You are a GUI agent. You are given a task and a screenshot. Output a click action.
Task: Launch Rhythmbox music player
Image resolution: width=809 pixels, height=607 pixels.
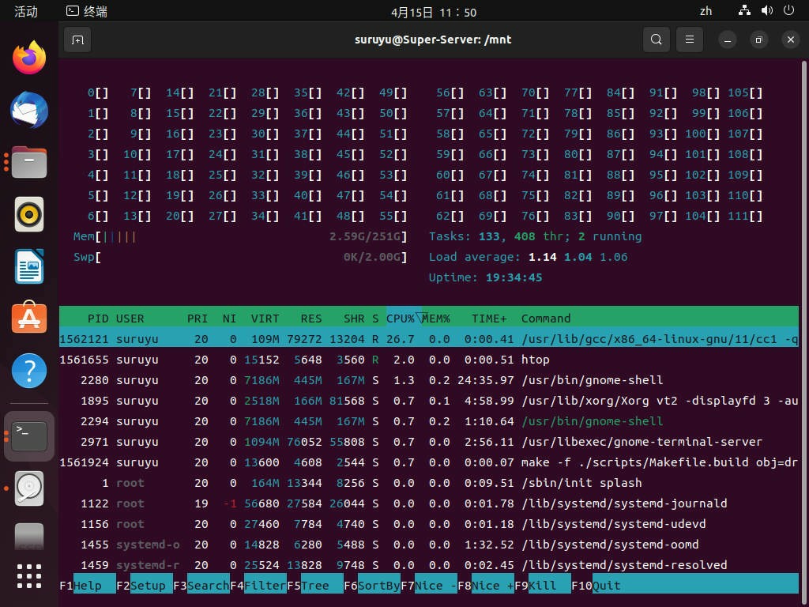coord(29,214)
